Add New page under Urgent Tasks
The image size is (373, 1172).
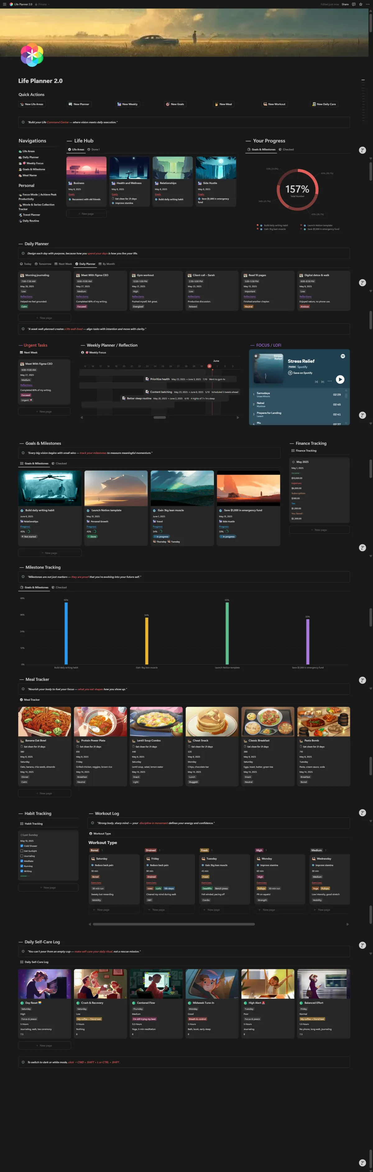(44, 411)
